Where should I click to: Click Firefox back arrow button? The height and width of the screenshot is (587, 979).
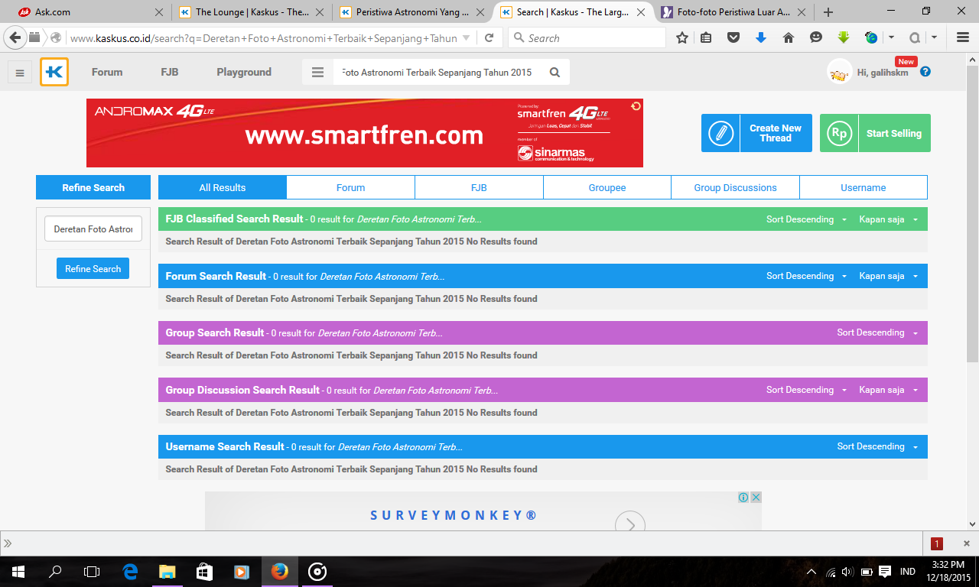(15, 37)
